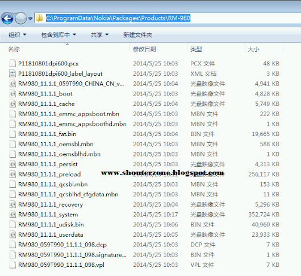This screenshot has width=301, height=276.
Task: Sort by the 修改日期 column header
Action: (x=144, y=50)
